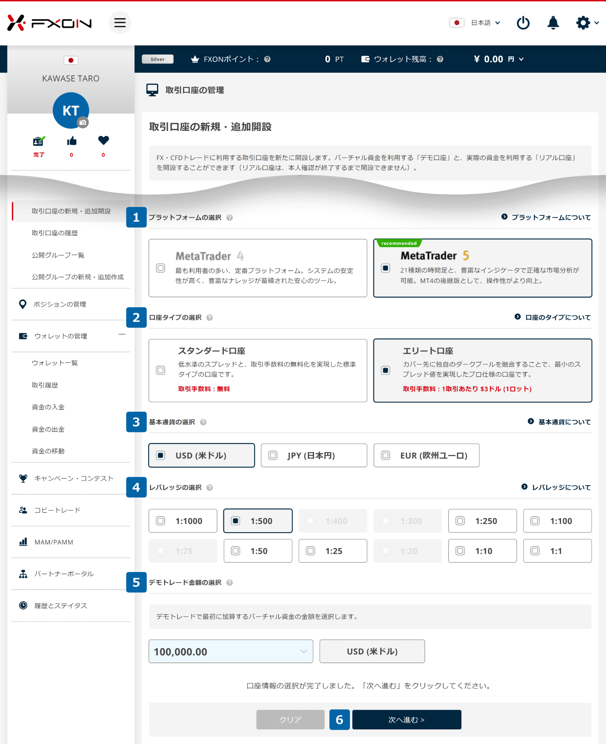
Task: Select the MetaTrader 5 platform option
Action: click(x=483, y=268)
